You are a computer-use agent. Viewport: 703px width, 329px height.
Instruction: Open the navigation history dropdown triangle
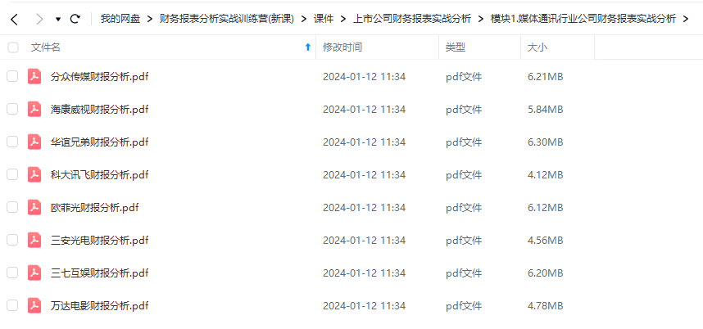pos(58,20)
